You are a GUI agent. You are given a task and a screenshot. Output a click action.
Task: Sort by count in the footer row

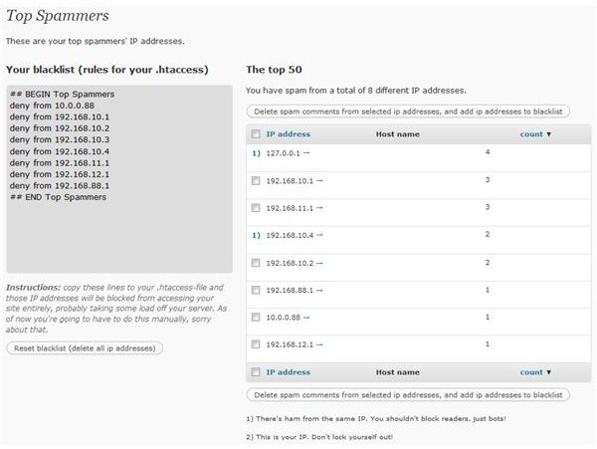pyautogui.click(x=531, y=372)
